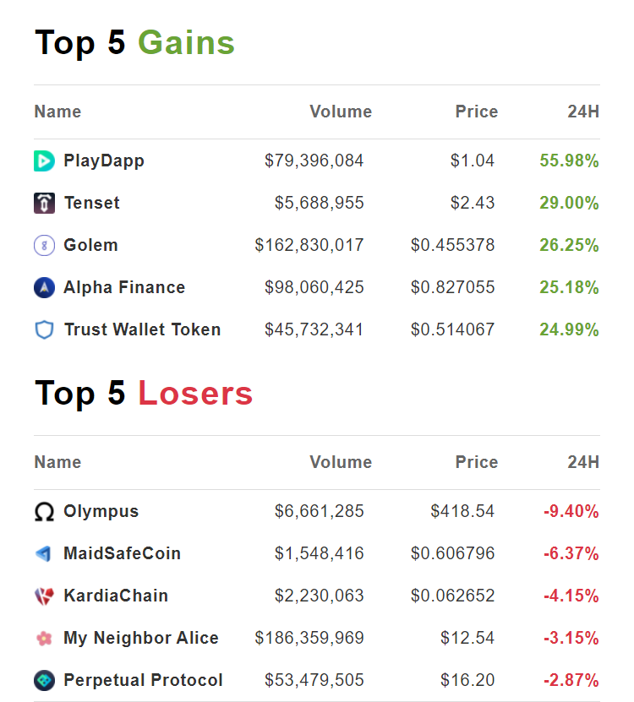Select the Trust Wallet Token name
This screenshot has height=702, width=634.
tap(142, 329)
